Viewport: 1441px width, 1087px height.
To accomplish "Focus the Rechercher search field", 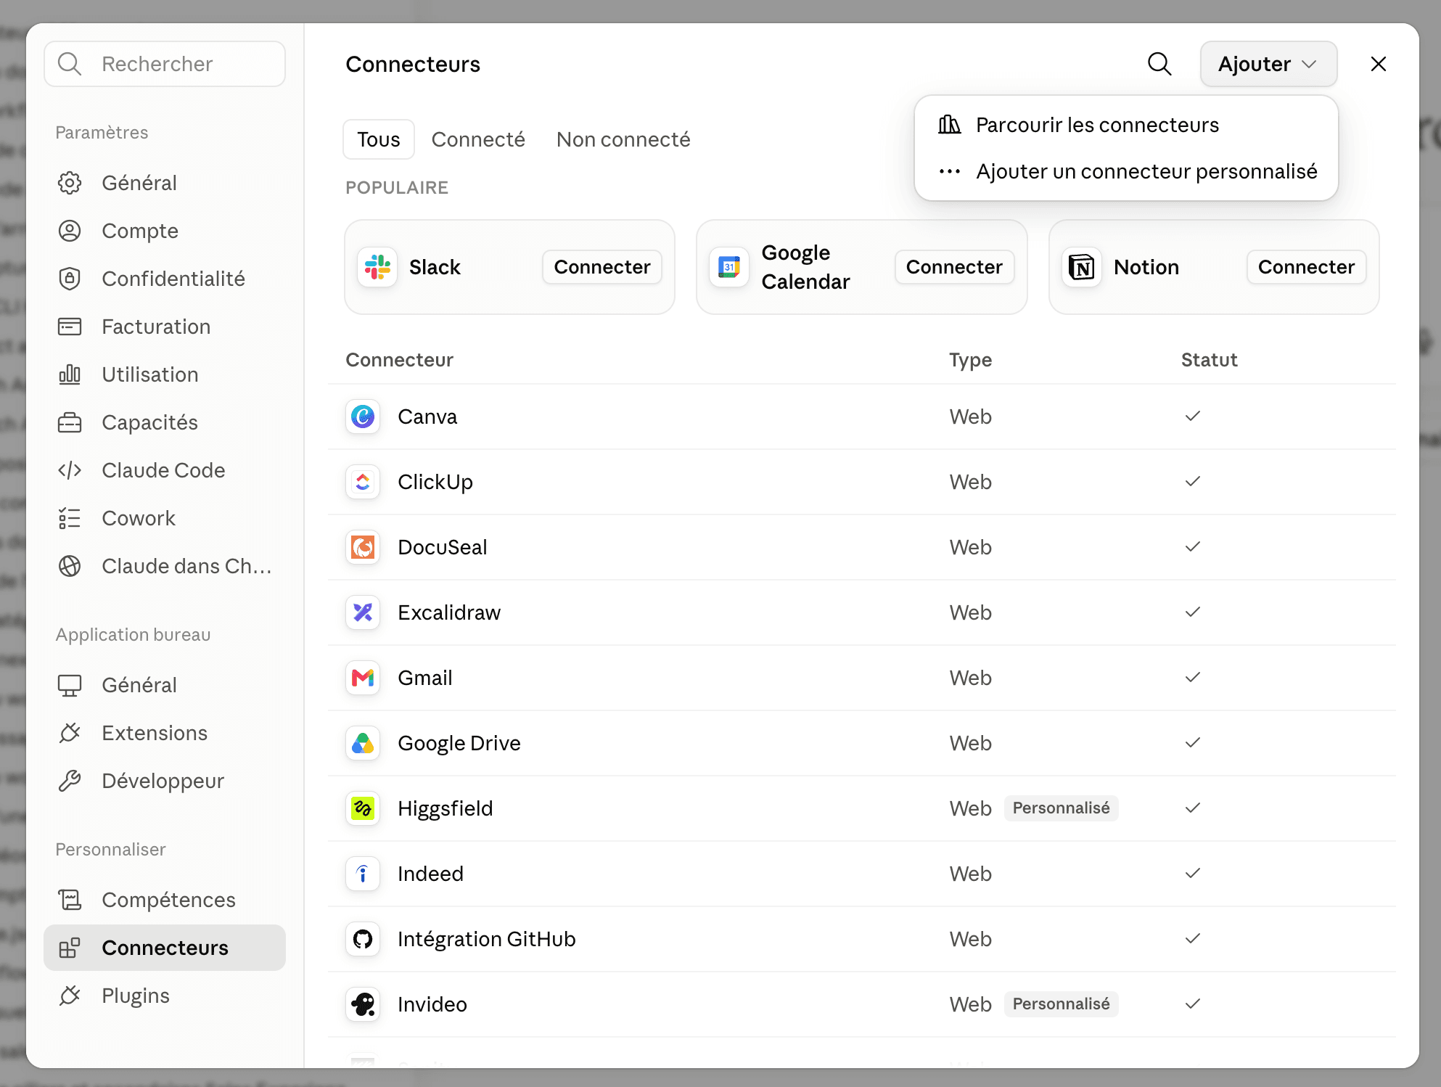I will click(165, 64).
